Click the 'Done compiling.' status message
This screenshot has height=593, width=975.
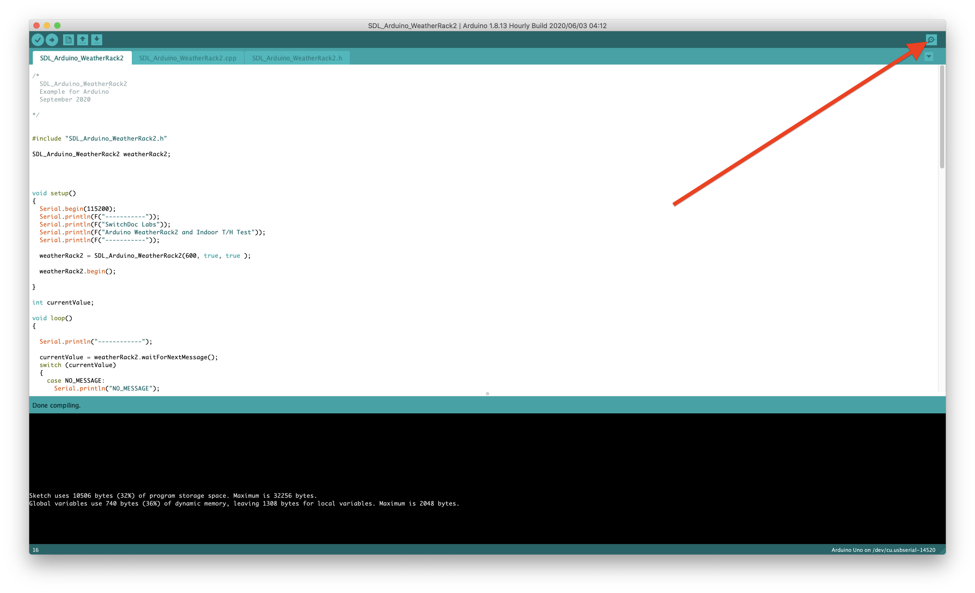(x=56, y=405)
